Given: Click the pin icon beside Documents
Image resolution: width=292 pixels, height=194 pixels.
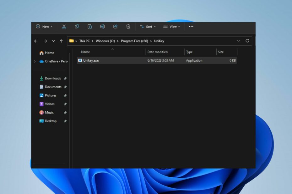Looking at the screenshot, I should 65,87.
